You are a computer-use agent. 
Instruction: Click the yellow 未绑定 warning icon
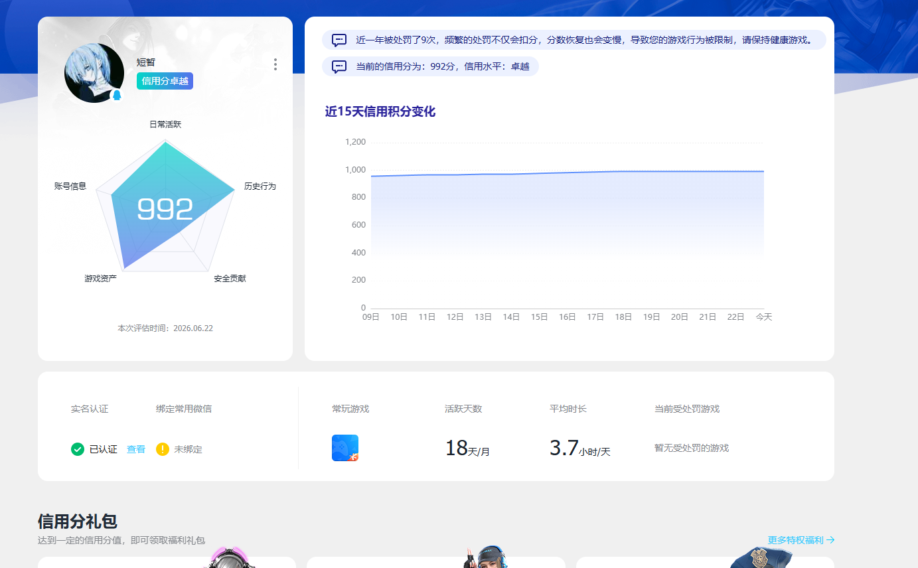click(x=163, y=449)
